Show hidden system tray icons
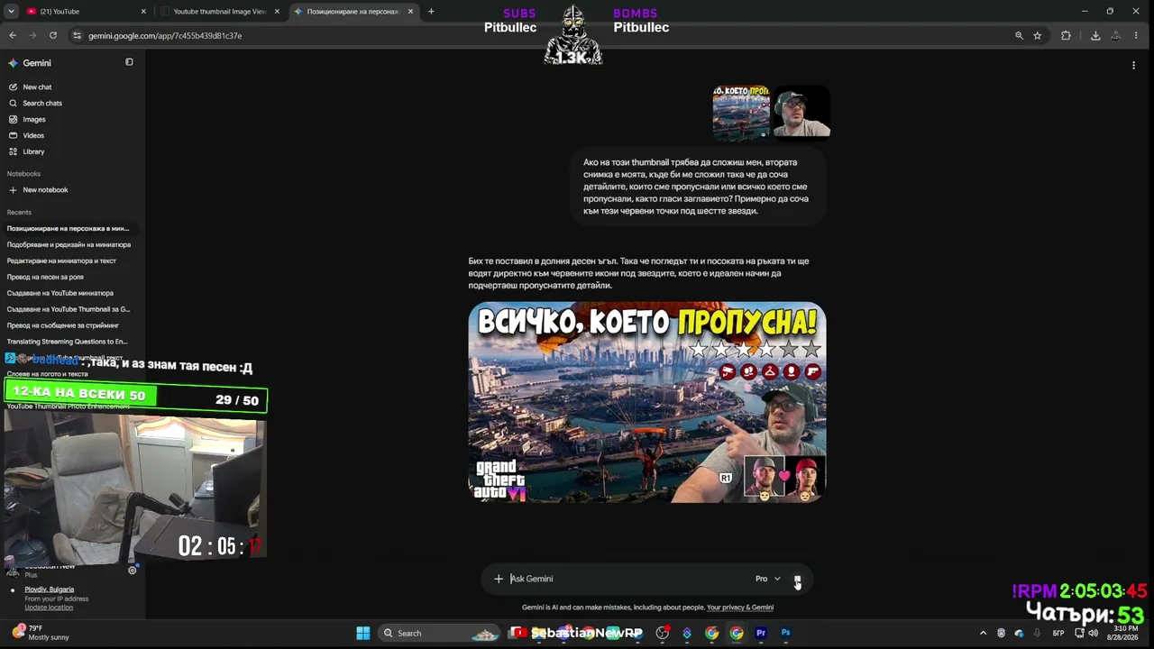 983,633
